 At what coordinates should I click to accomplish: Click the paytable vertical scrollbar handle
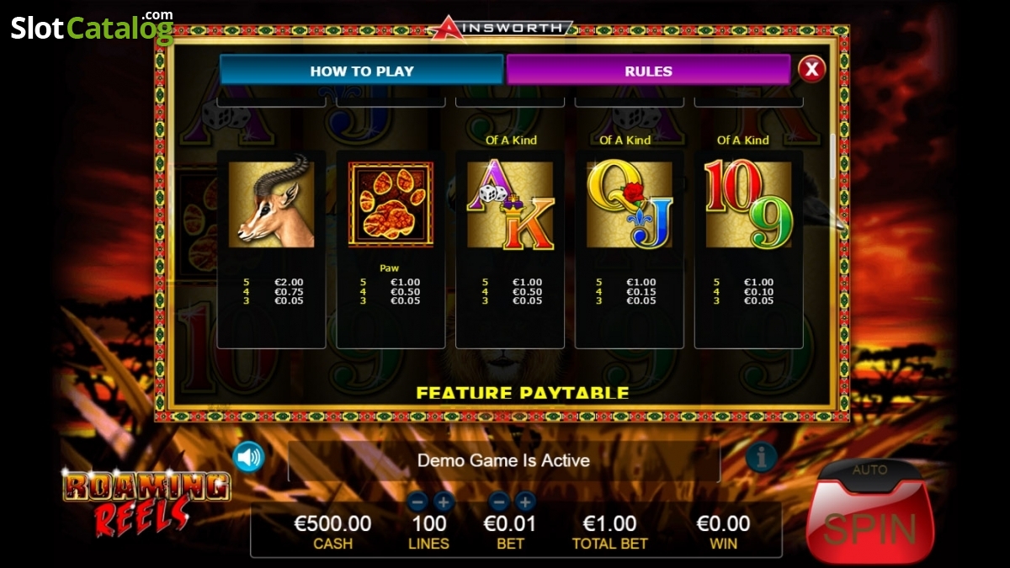click(x=833, y=157)
